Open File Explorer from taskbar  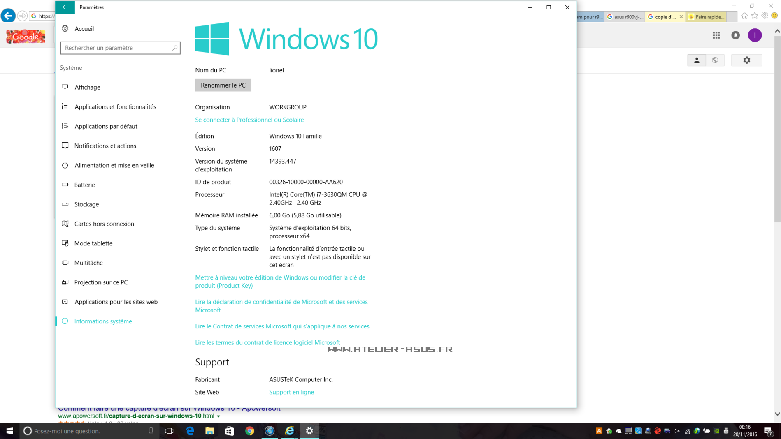tap(210, 431)
